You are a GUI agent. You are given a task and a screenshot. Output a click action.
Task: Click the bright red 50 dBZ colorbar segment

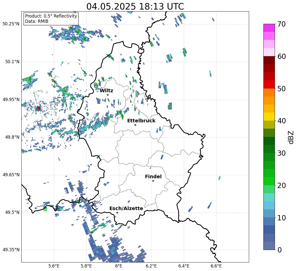tap(269, 84)
